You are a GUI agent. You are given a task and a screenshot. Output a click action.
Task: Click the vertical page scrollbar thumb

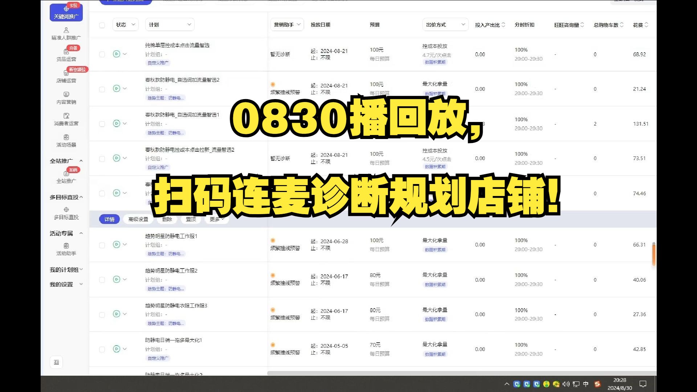click(653, 254)
